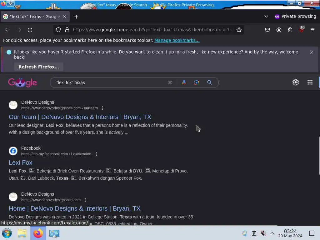Close the "lexi fox" texas tab
320x240 pixels.
[x=65, y=17]
